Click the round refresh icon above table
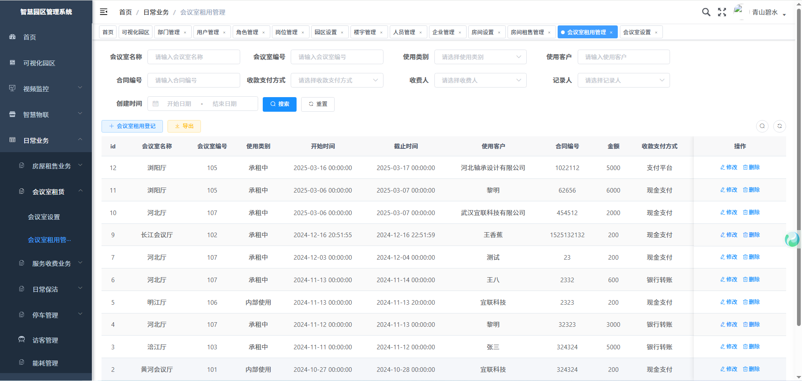The image size is (802, 381). pos(779,126)
